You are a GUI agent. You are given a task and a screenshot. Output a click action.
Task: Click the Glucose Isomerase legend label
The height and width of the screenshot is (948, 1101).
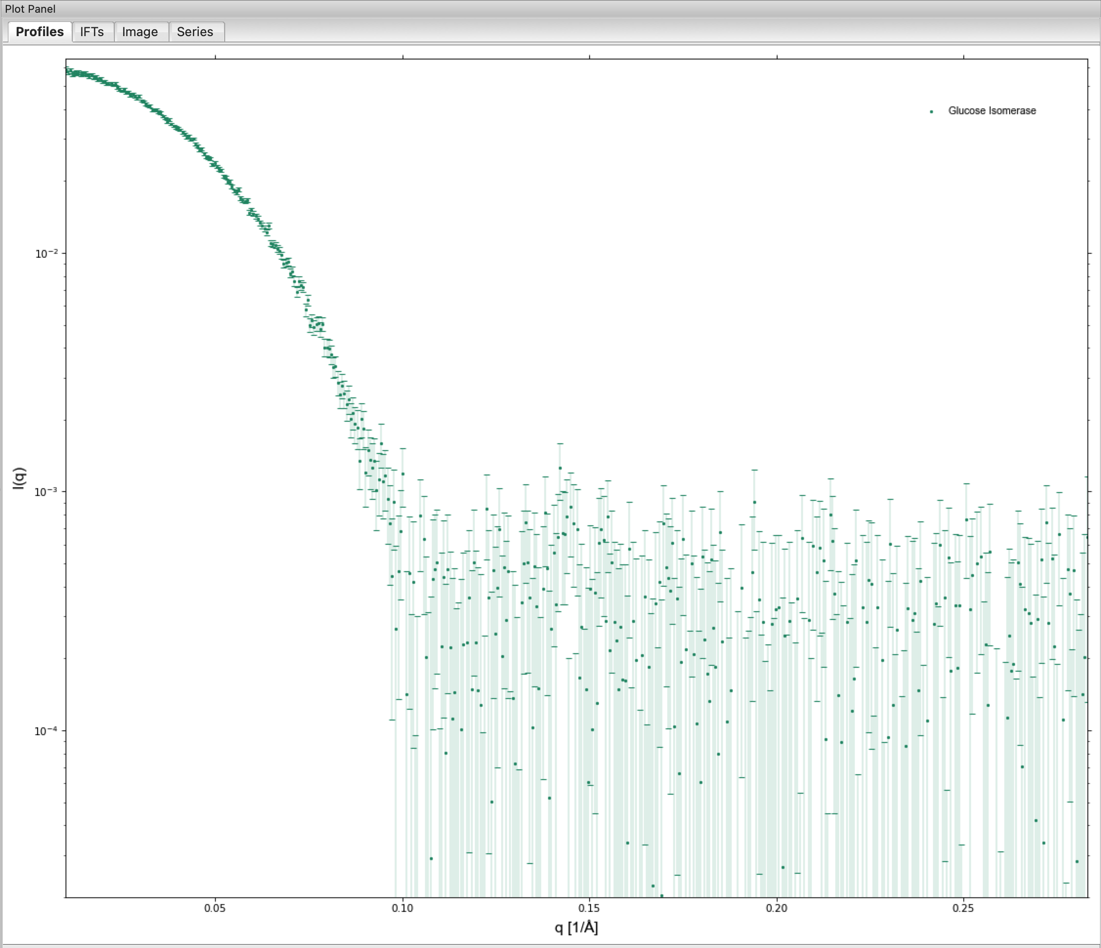tap(992, 110)
